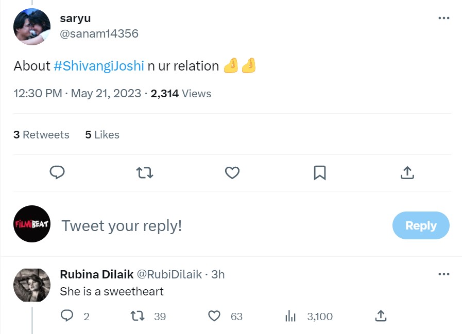Open more options on Rubina Dilaik's reply

click(443, 274)
